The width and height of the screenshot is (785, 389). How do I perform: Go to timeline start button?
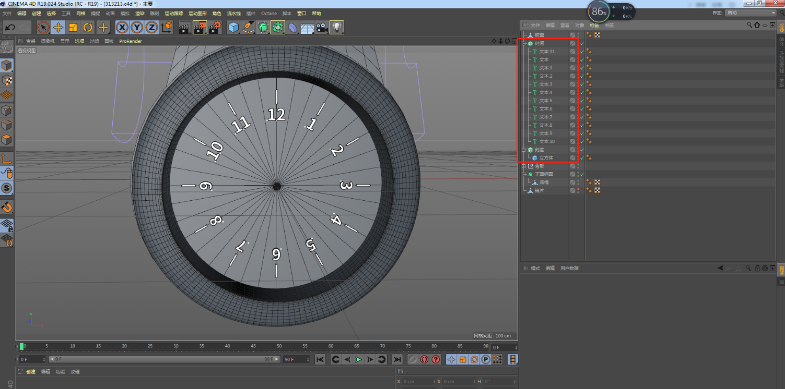click(x=320, y=359)
